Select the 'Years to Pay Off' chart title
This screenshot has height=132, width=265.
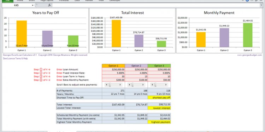pos(46,13)
